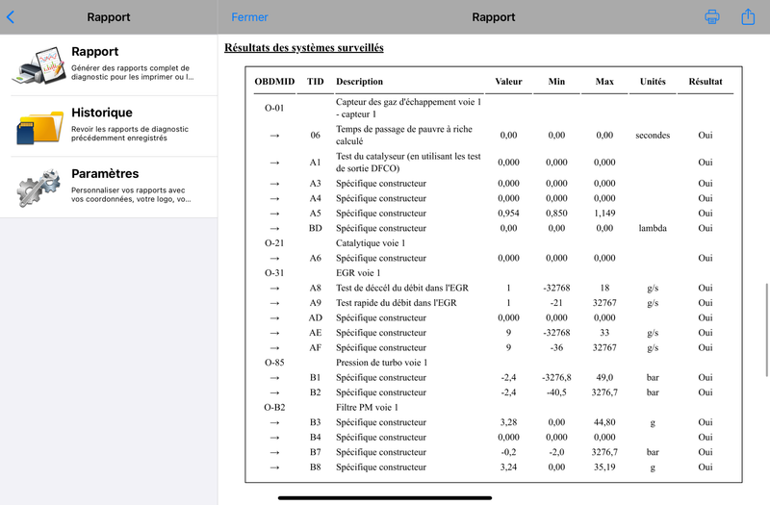Screen dimensions: 770x505
Task: Open the Historique menu entry
Action: click(109, 127)
